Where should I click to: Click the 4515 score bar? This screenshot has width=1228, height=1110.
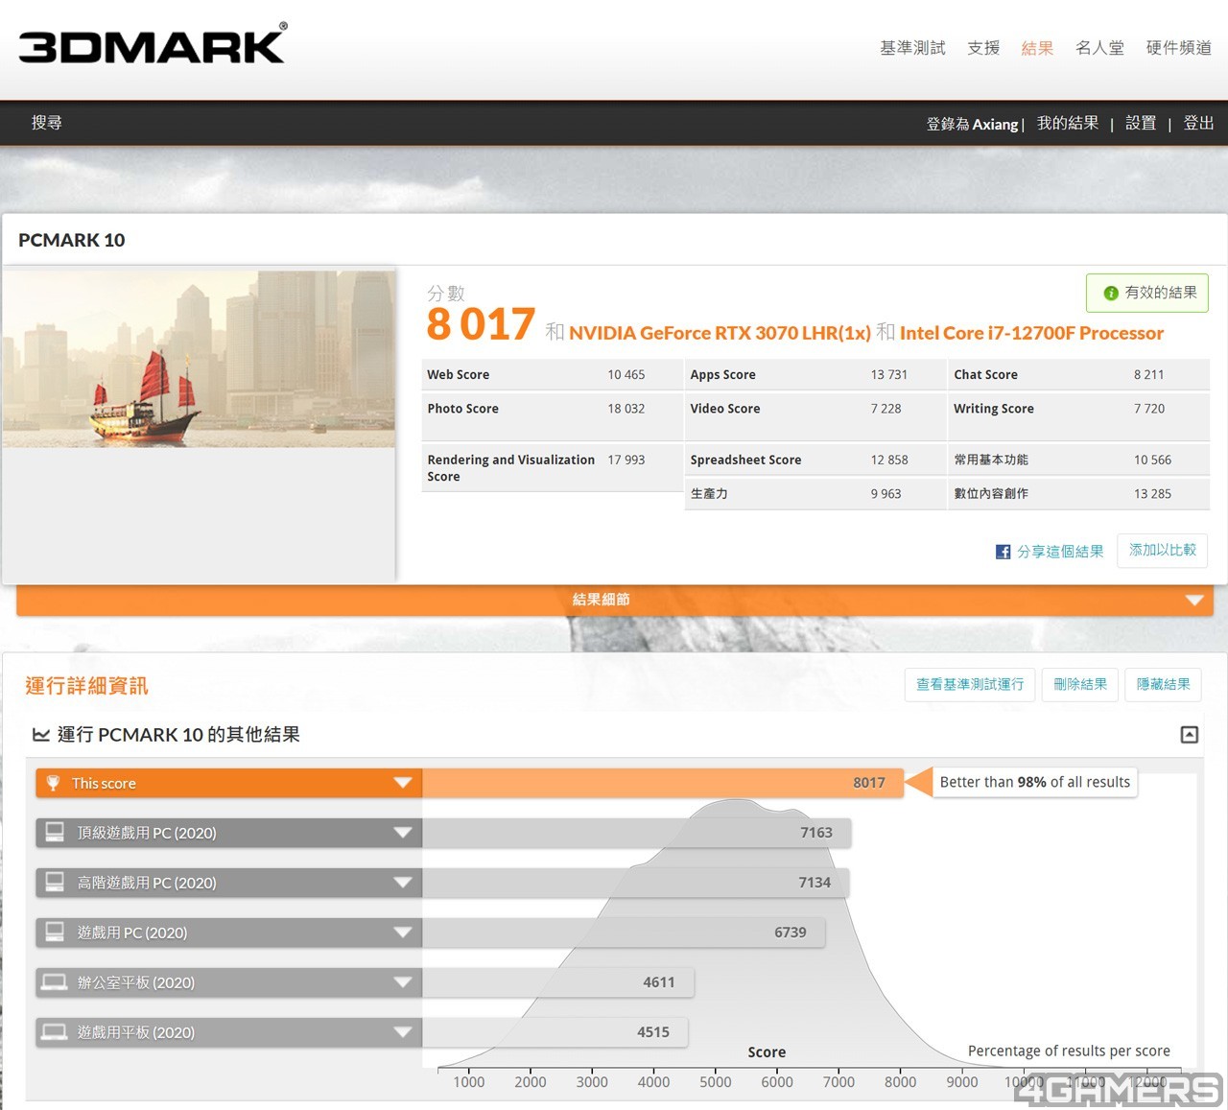pos(555,1032)
